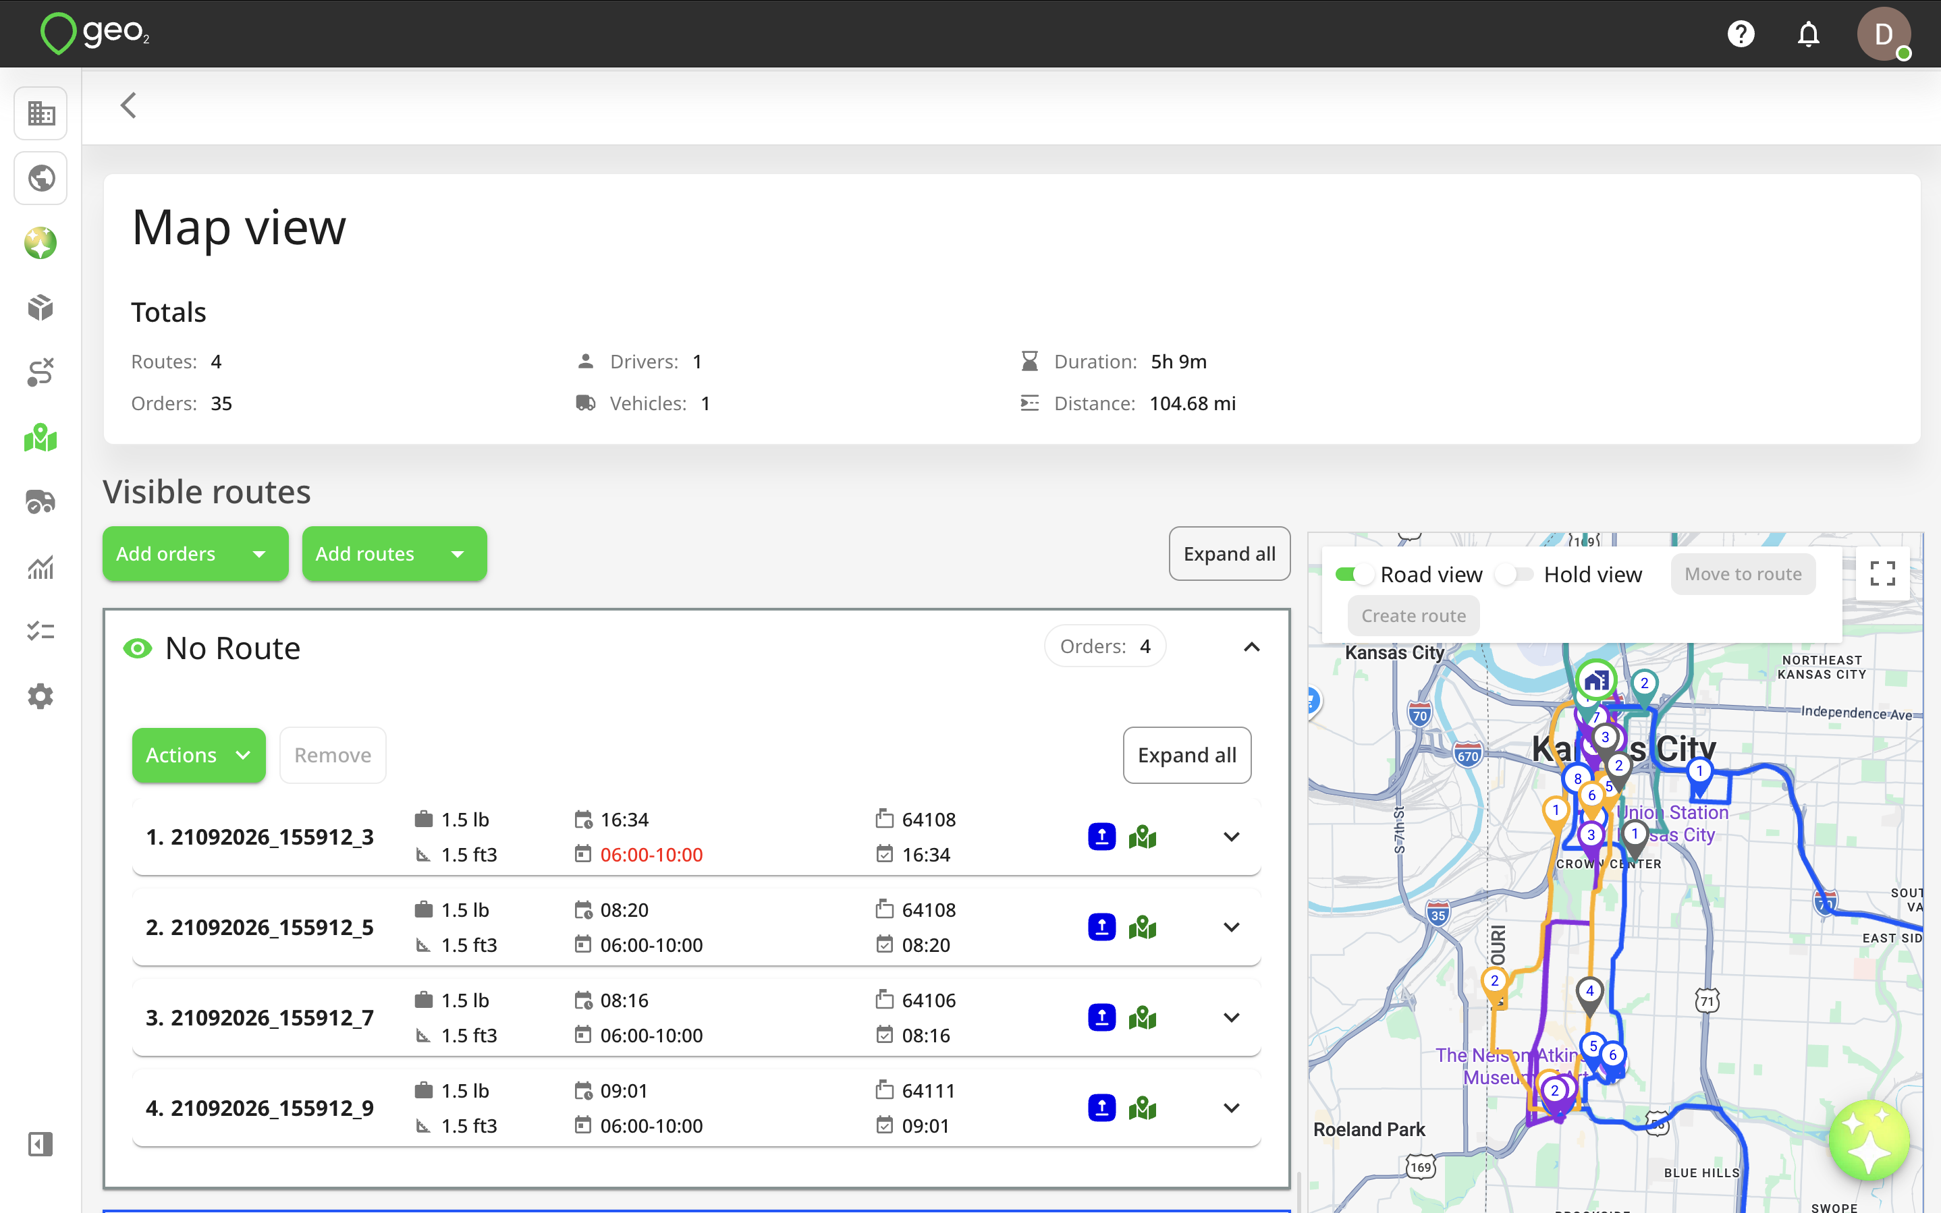Image resolution: width=1941 pixels, height=1213 pixels.
Task: Show order 21092026_155912_5 on map
Action: click(x=1143, y=928)
